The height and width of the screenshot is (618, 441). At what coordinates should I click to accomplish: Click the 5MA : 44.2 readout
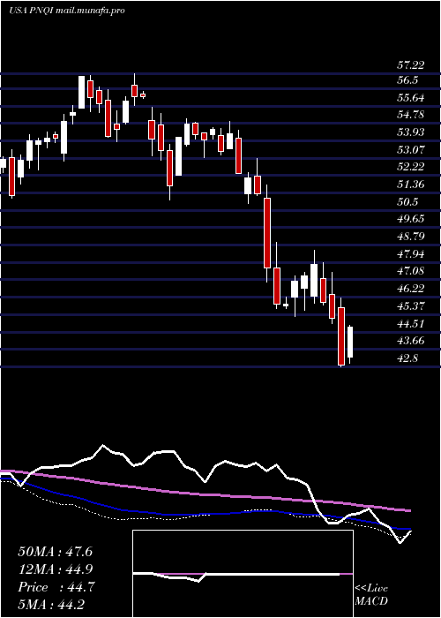pyautogui.click(x=50, y=604)
